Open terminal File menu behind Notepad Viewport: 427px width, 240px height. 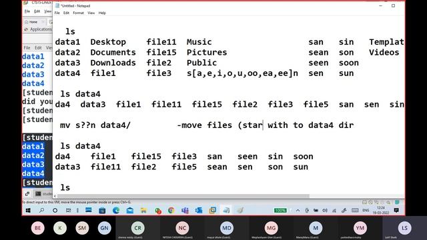point(27,47)
